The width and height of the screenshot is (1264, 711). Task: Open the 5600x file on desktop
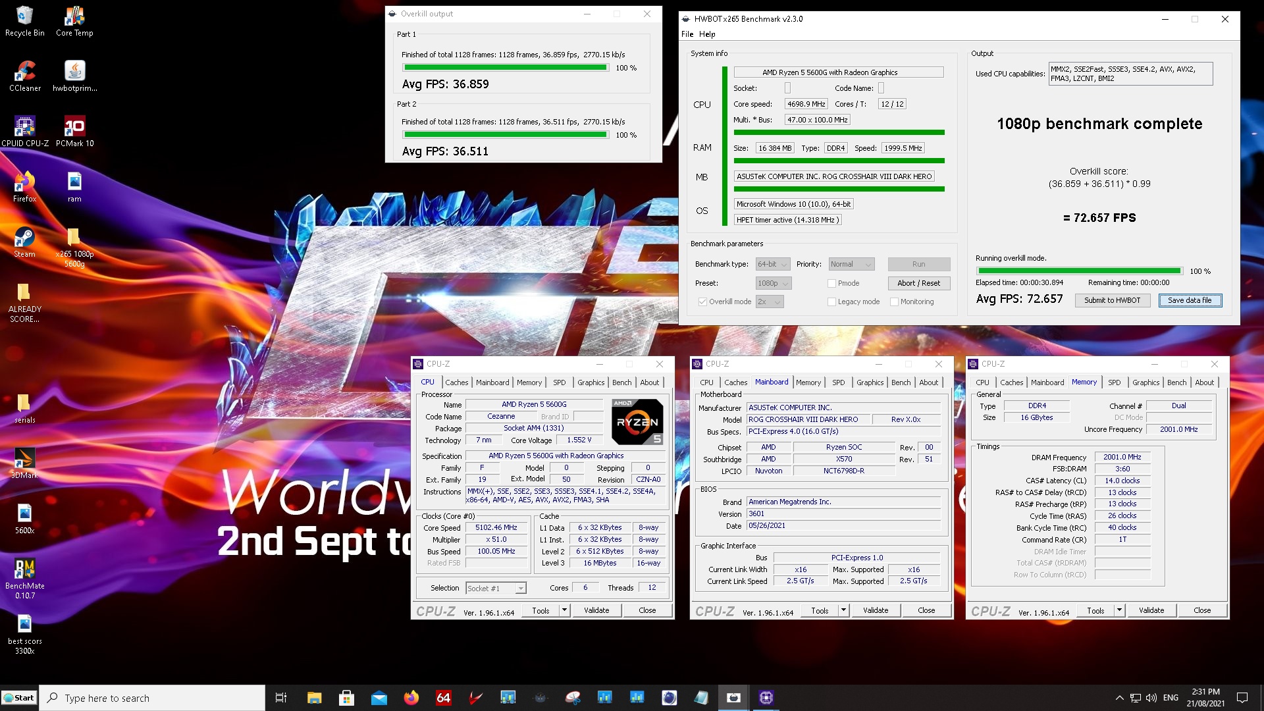point(25,519)
